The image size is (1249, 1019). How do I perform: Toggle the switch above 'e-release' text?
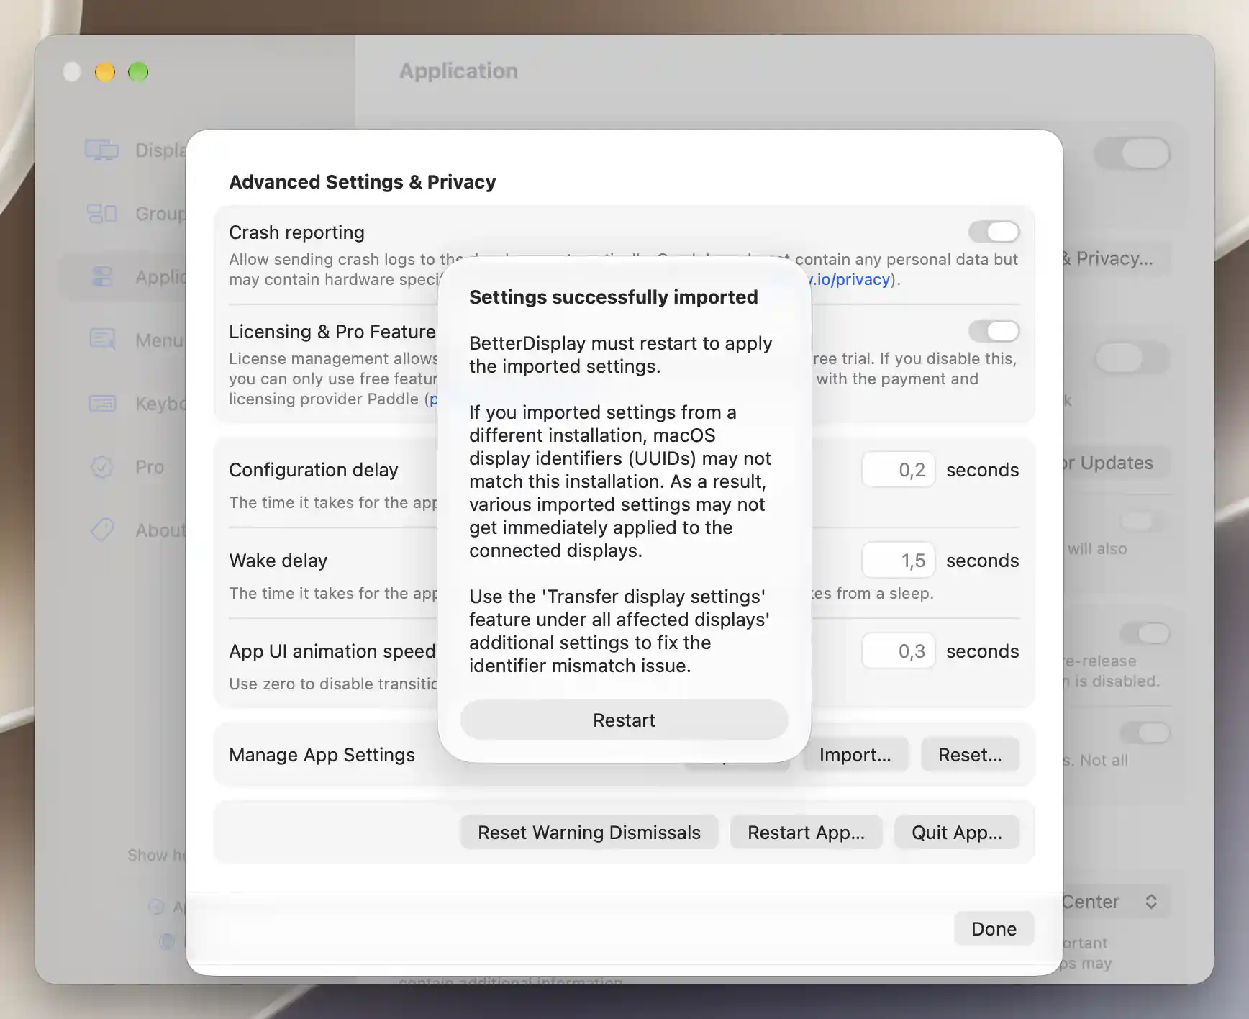pyautogui.click(x=1145, y=633)
